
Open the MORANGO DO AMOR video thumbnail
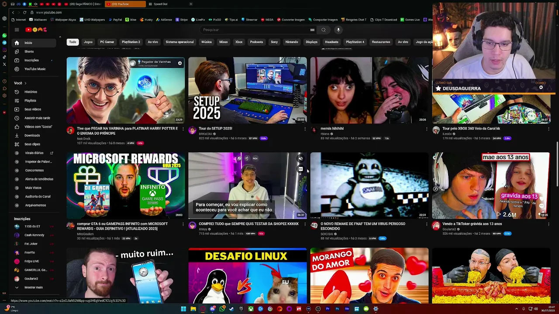369,276
